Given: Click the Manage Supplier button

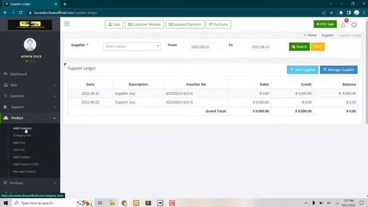Looking at the screenshot, I should click(x=339, y=70).
